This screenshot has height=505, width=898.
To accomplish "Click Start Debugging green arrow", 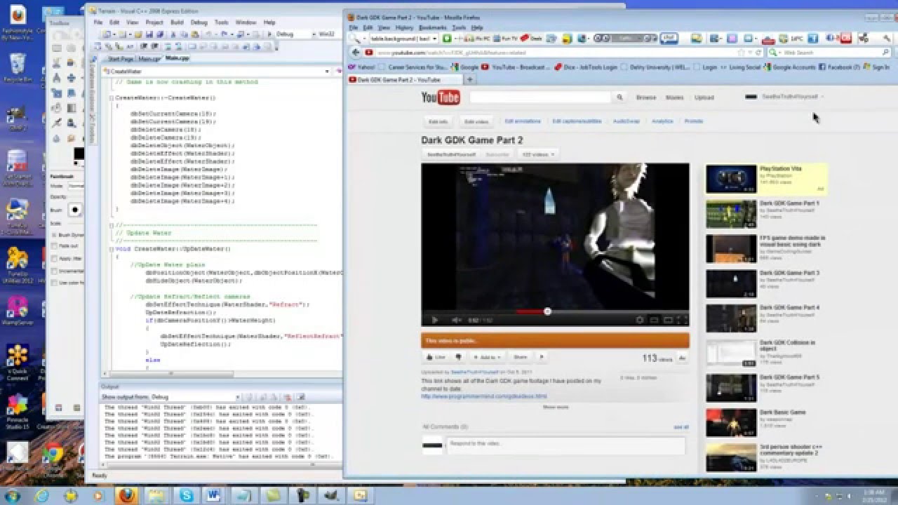I will pos(269,34).
